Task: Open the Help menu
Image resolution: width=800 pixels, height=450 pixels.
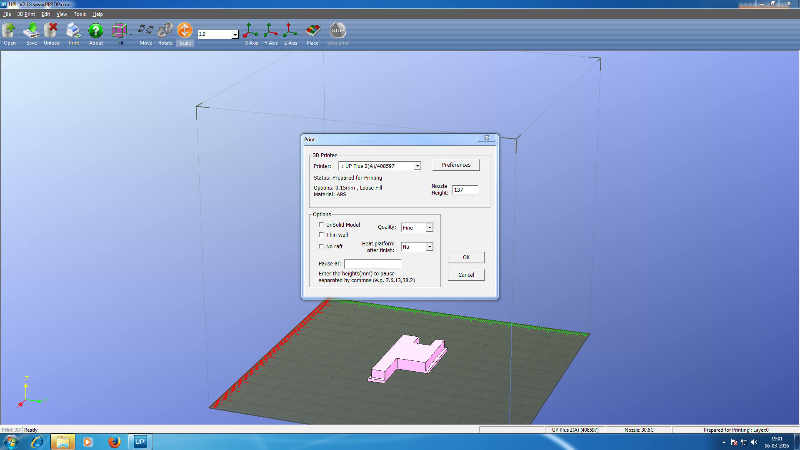Action: tap(97, 14)
